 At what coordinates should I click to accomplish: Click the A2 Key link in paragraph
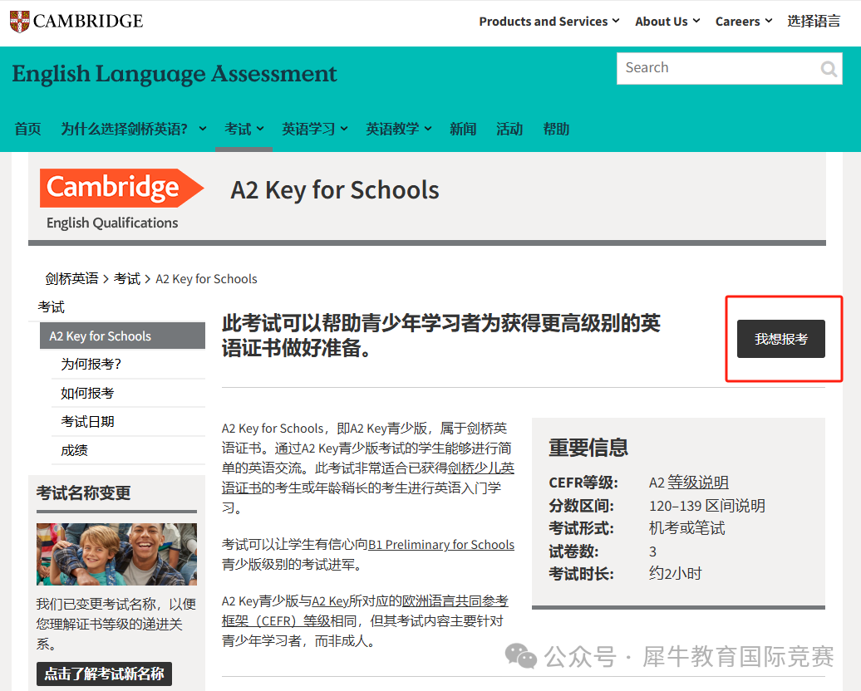click(330, 601)
